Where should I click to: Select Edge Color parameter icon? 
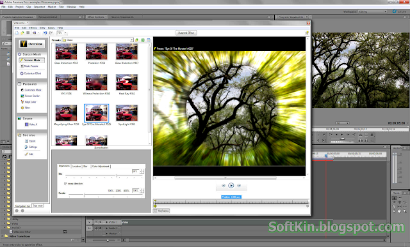point(22,102)
